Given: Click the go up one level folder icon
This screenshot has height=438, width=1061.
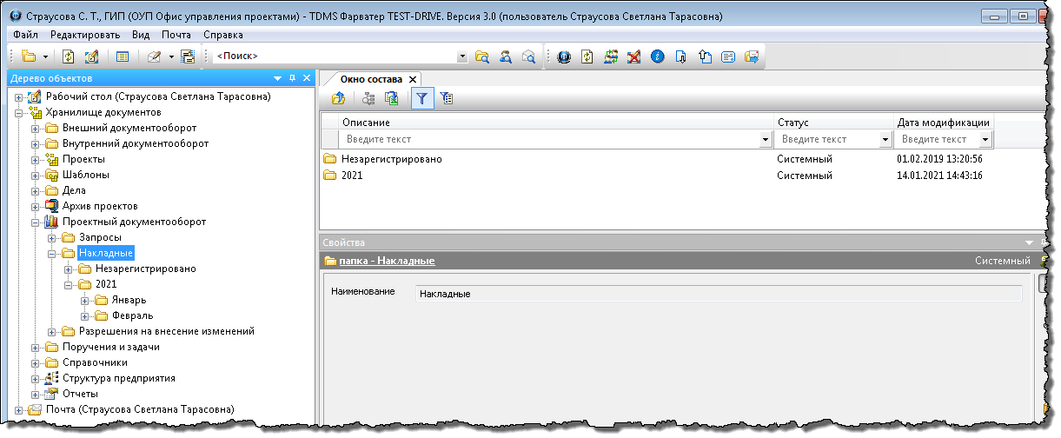Looking at the screenshot, I should pos(339,99).
